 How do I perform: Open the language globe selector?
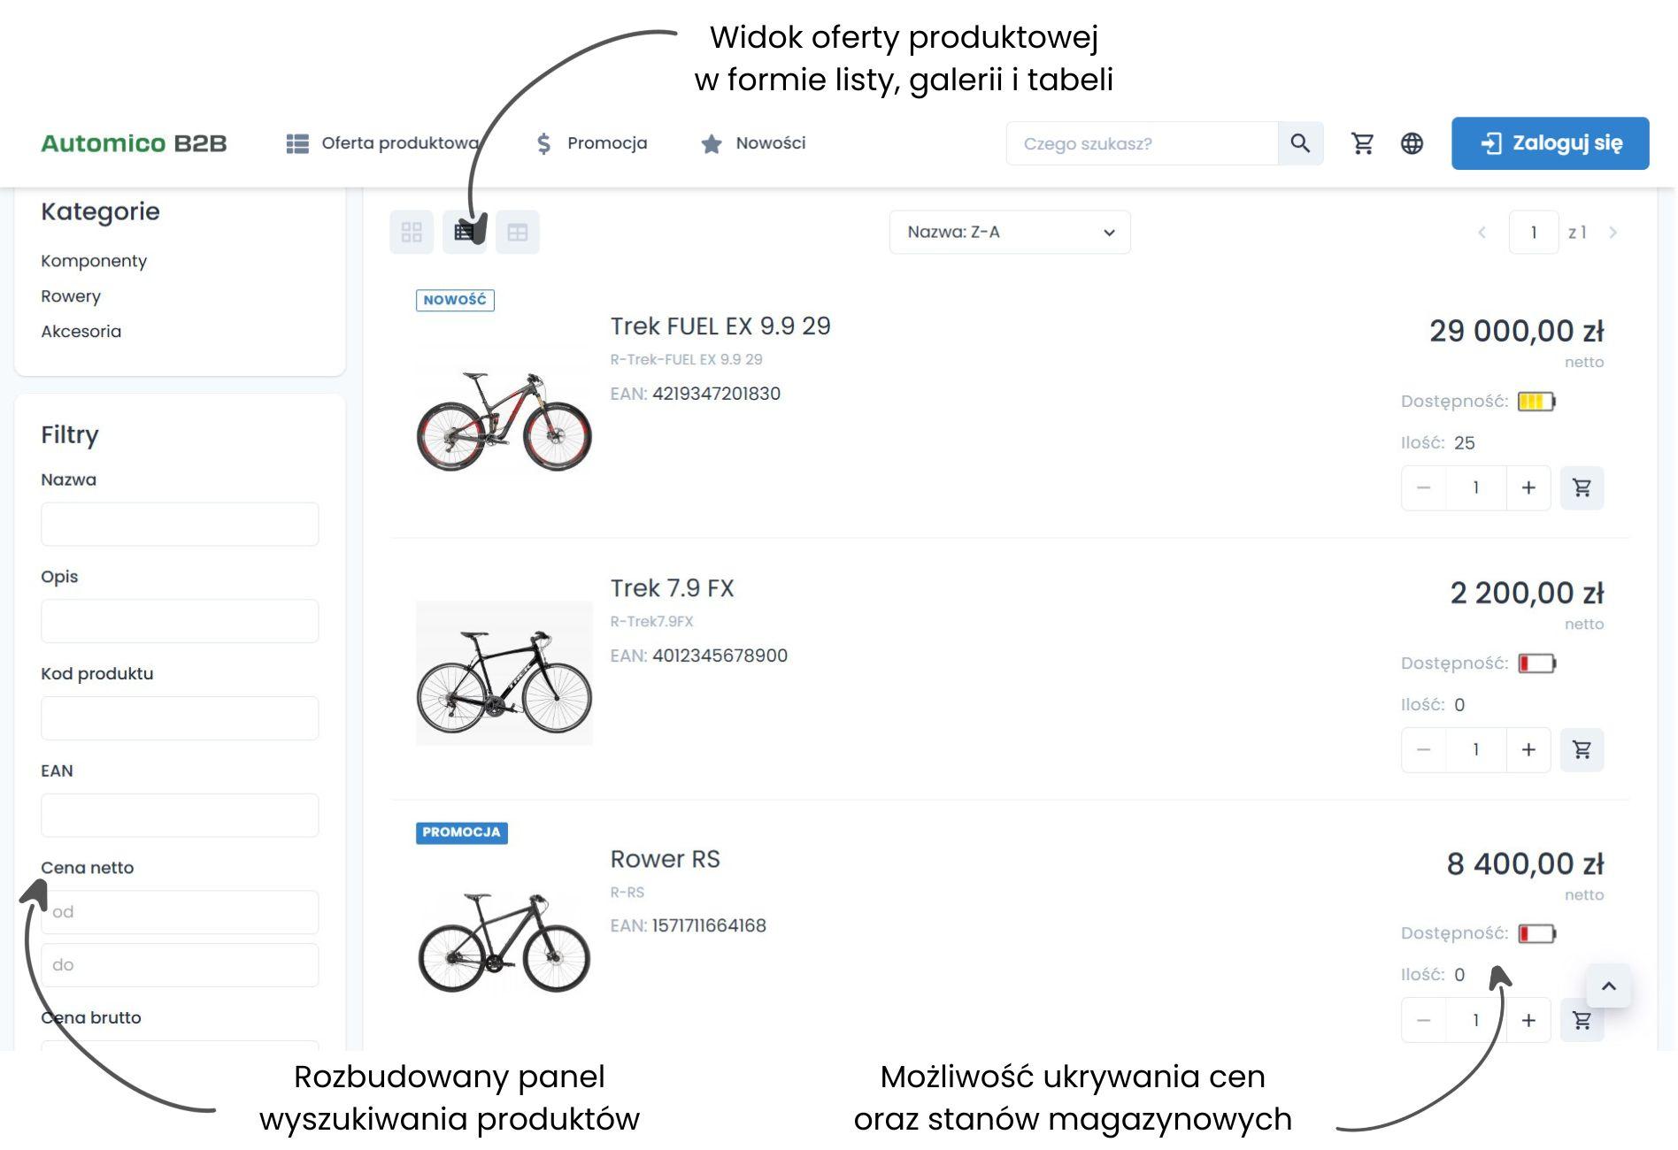[1412, 143]
